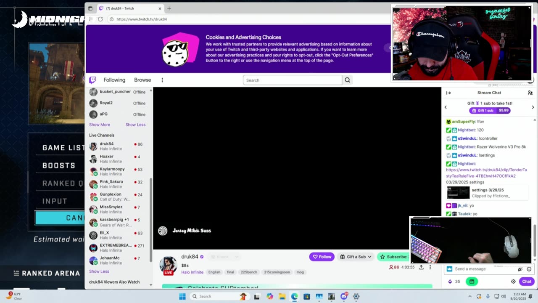Select MissSmylez in Live Channels list

click(117, 209)
